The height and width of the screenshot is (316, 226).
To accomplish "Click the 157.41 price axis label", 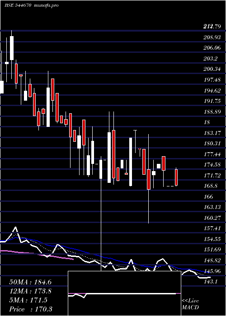I will pos(212,229).
